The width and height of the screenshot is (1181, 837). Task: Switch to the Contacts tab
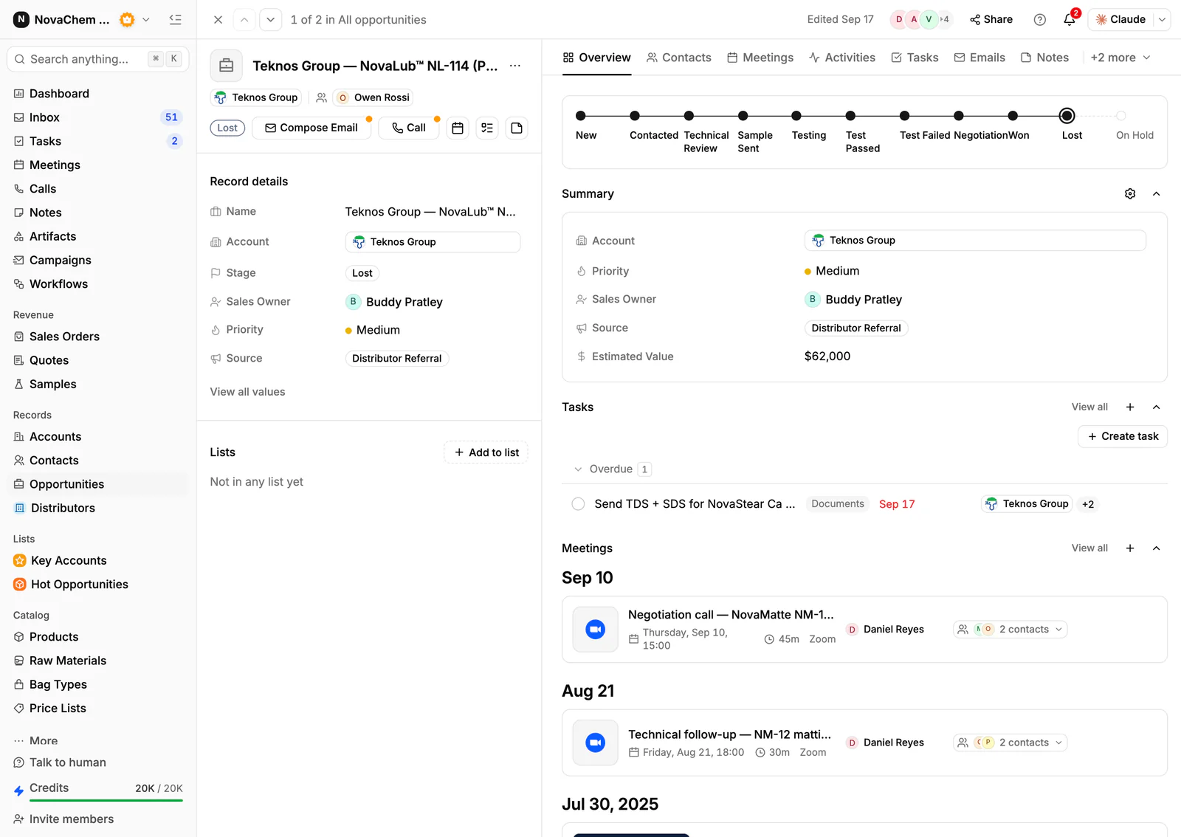(x=679, y=58)
